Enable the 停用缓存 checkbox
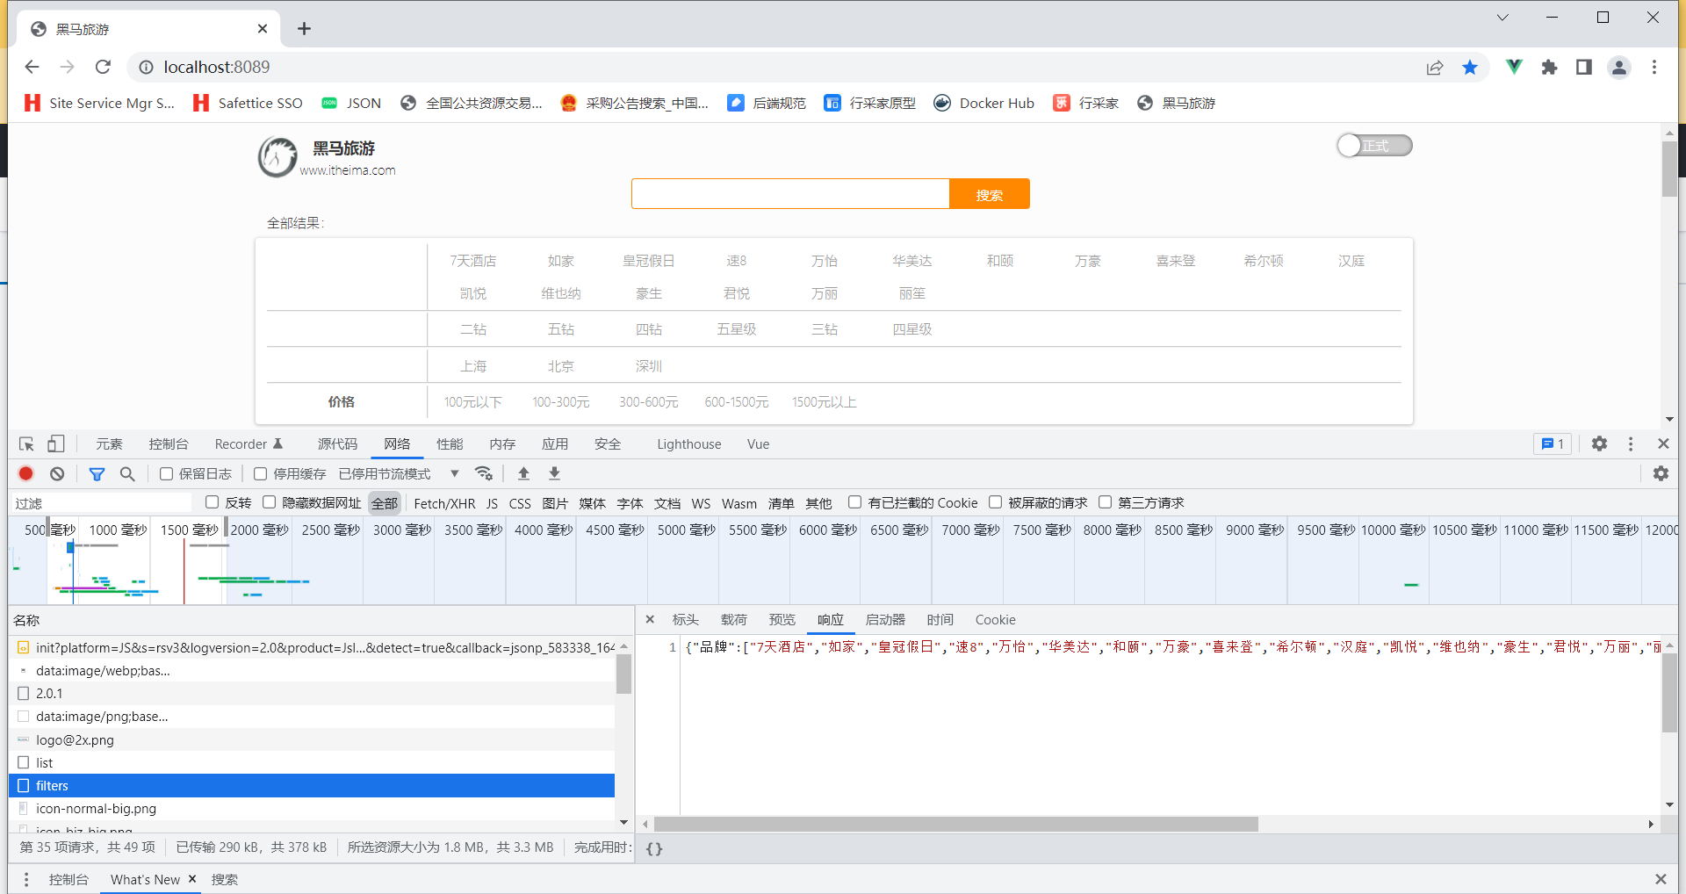This screenshot has width=1686, height=894. pyautogui.click(x=260, y=473)
